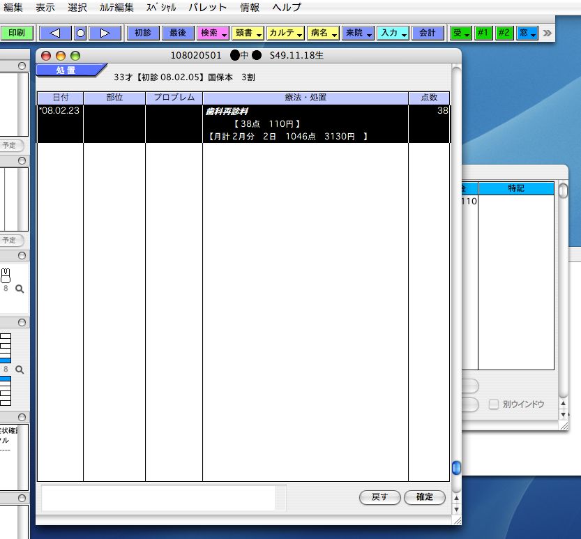Enable the 別ウインドウ checkbox
The image size is (581, 539).
(494, 404)
